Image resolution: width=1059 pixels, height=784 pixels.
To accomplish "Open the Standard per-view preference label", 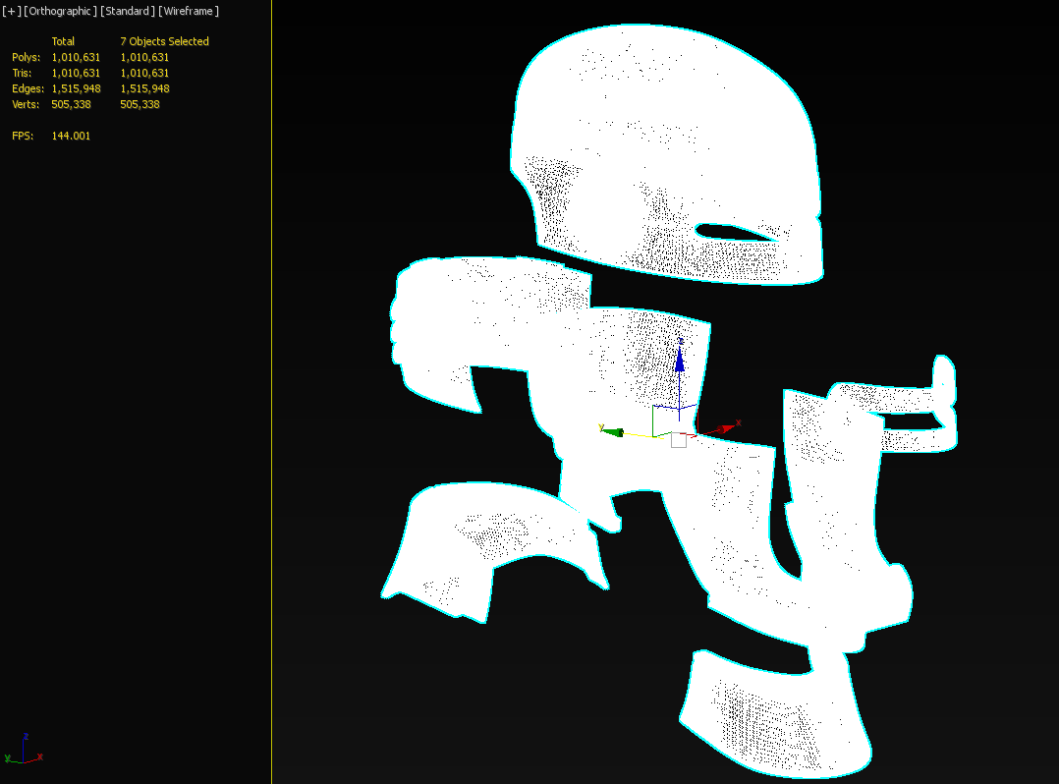I will click(x=128, y=11).
